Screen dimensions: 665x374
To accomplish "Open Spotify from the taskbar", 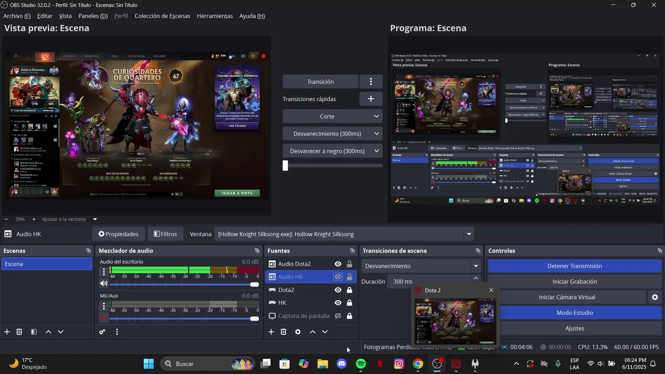I will point(361,364).
